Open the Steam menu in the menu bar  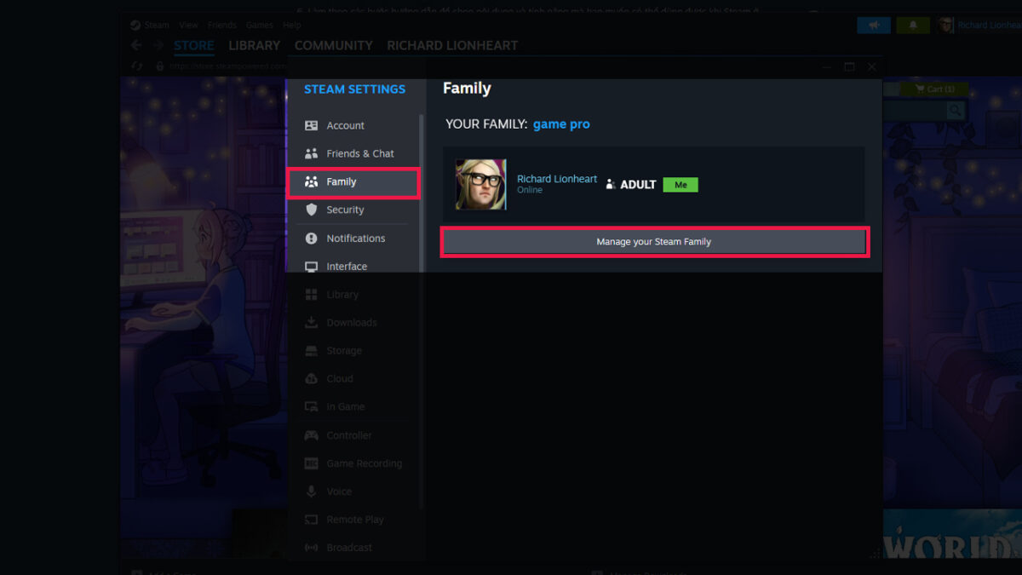click(x=157, y=26)
